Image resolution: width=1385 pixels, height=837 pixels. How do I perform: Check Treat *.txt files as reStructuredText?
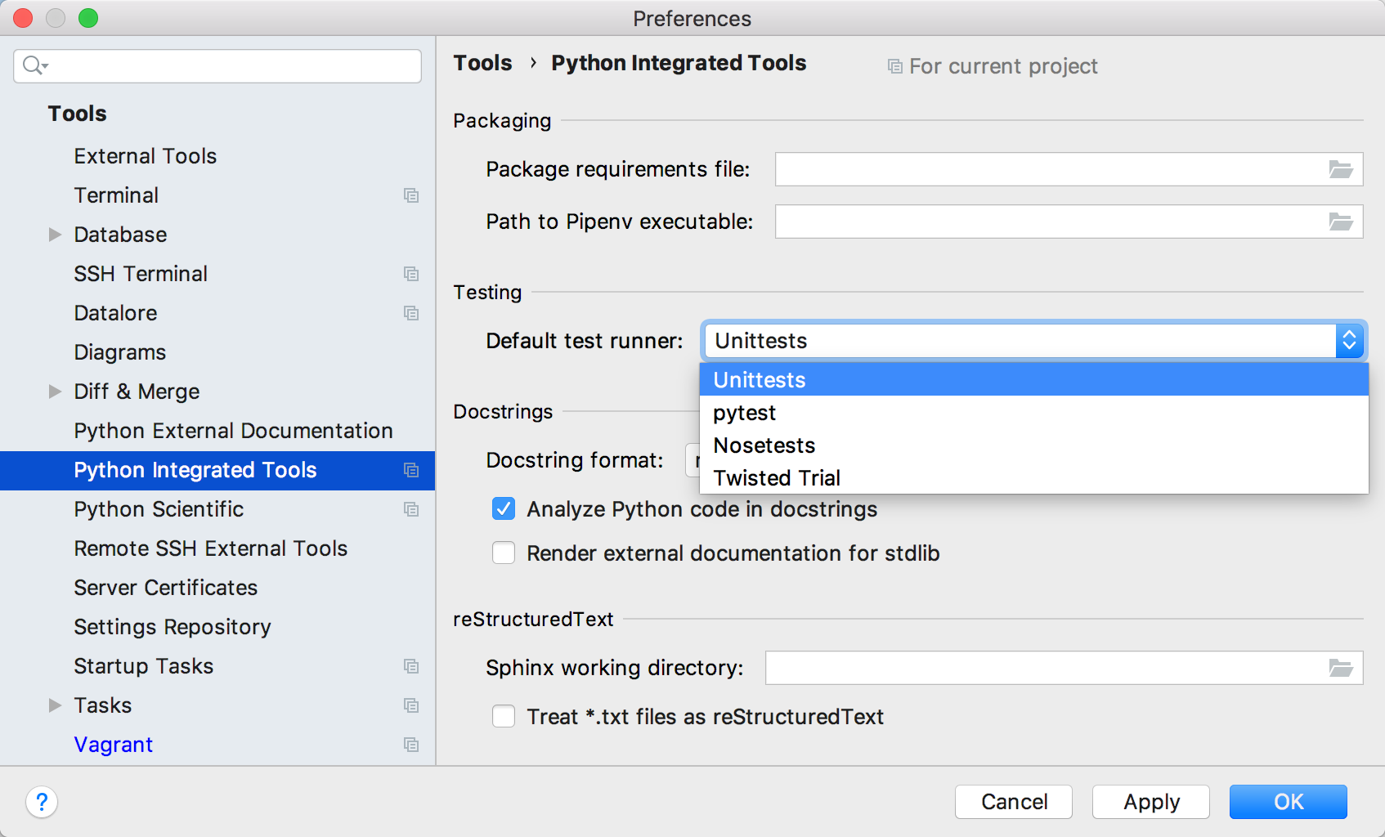[x=504, y=717]
